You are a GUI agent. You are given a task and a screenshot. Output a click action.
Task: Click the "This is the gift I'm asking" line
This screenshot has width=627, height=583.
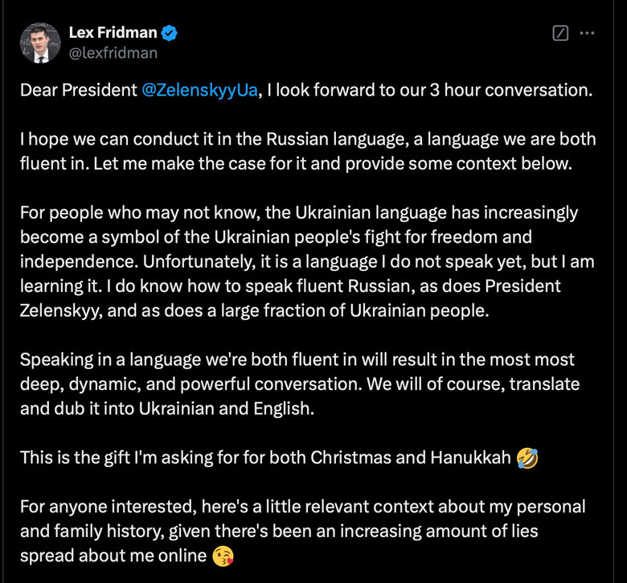coord(265,458)
